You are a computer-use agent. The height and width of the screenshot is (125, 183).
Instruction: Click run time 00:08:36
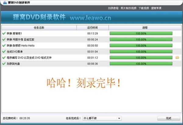[92, 64]
